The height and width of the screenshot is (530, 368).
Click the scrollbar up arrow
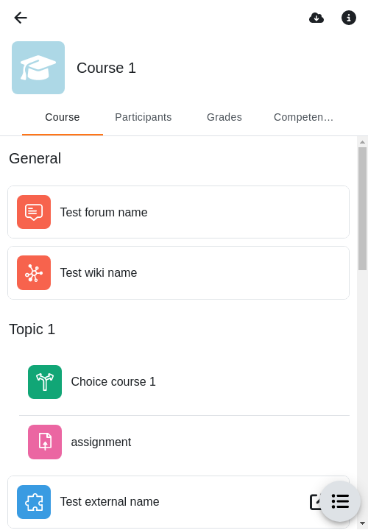point(363,142)
